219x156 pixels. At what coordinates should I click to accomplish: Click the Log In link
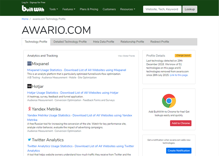pos(25,2)
